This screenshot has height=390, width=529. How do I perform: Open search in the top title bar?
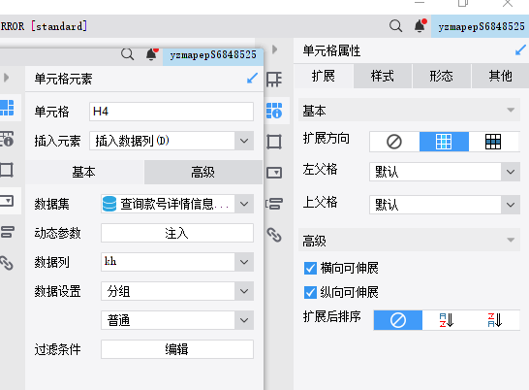pos(395,25)
